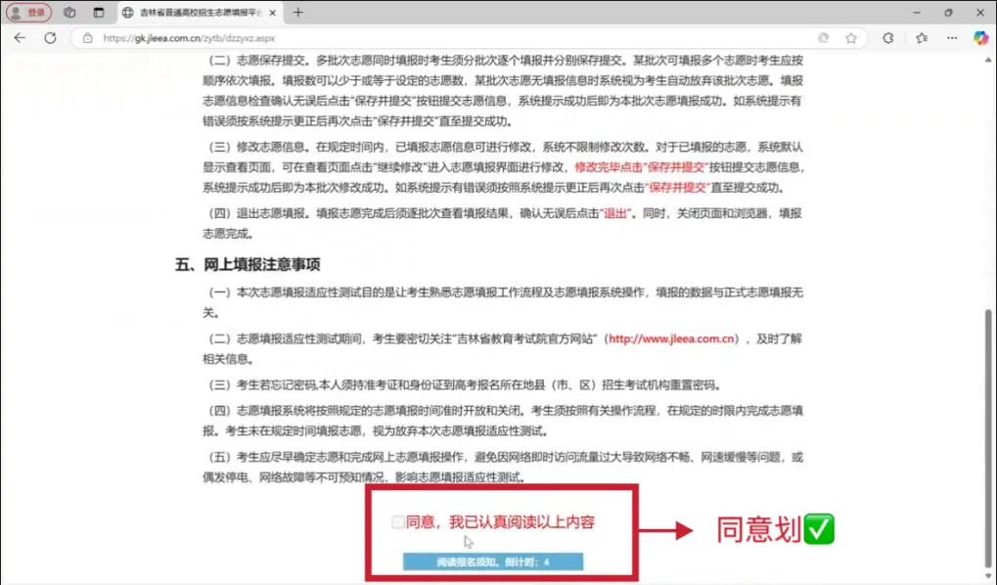Click the browser back arrow
997x585 pixels.
click(20, 38)
